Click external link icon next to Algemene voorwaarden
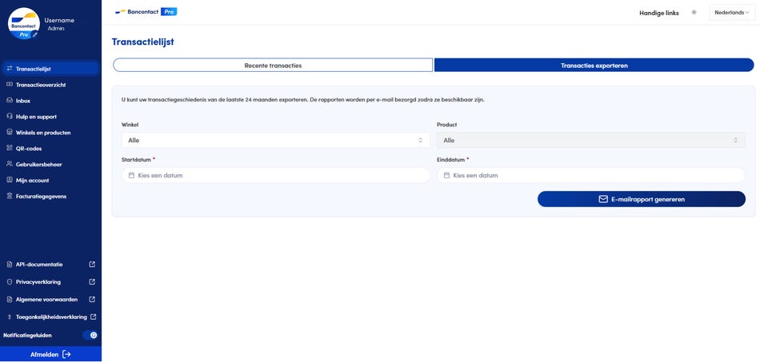The height and width of the screenshot is (363, 760). pos(93,300)
